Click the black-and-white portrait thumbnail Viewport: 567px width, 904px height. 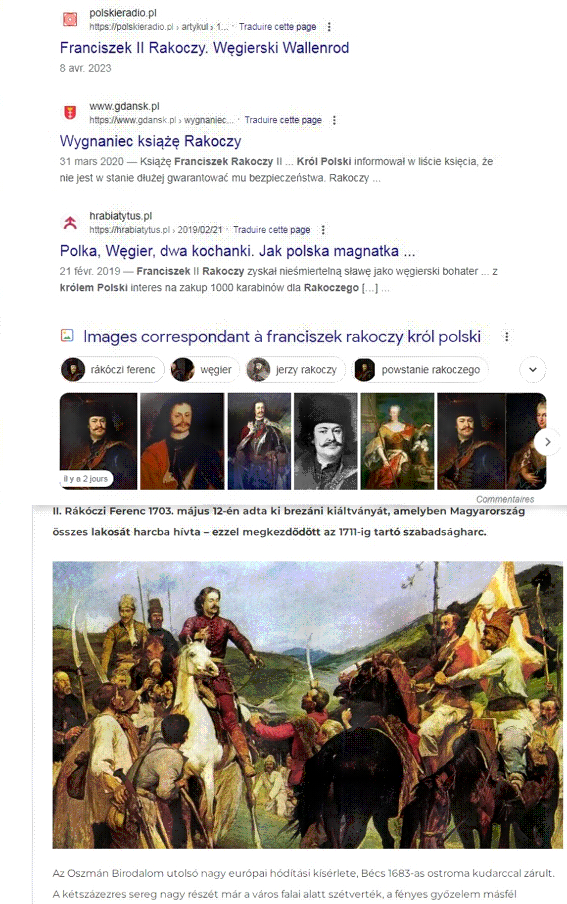(326, 441)
